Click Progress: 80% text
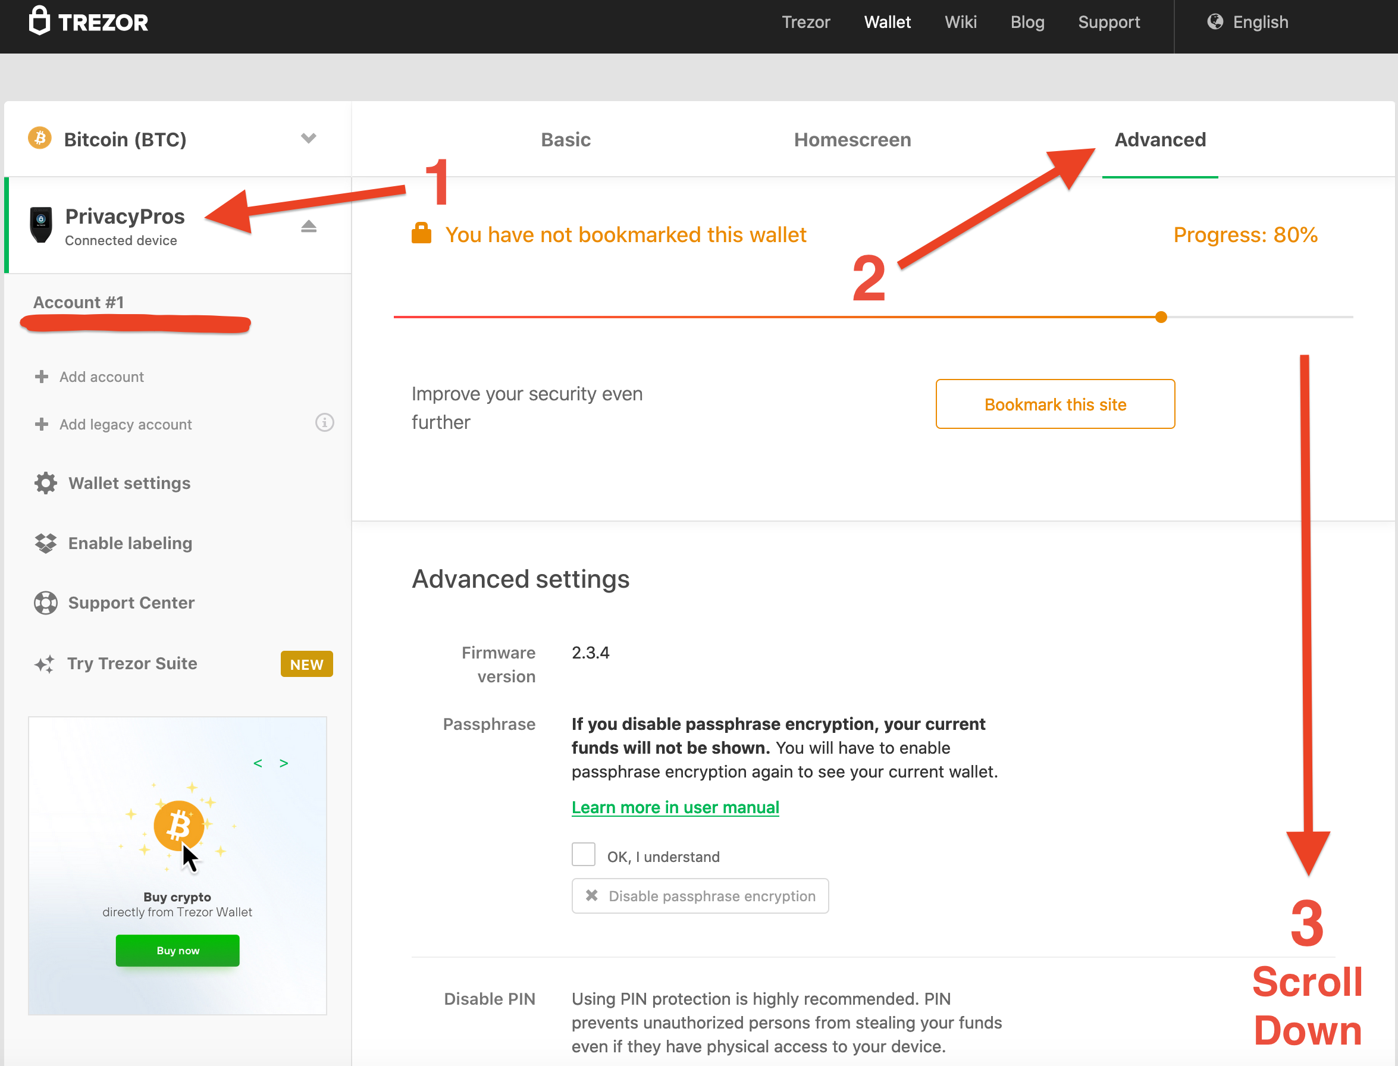The image size is (1398, 1066). [1245, 235]
